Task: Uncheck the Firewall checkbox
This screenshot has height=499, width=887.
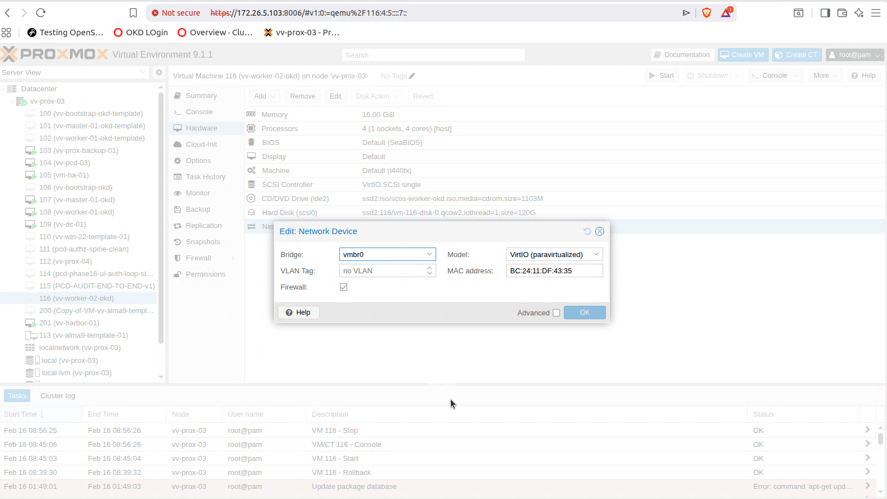Action: [x=343, y=287]
